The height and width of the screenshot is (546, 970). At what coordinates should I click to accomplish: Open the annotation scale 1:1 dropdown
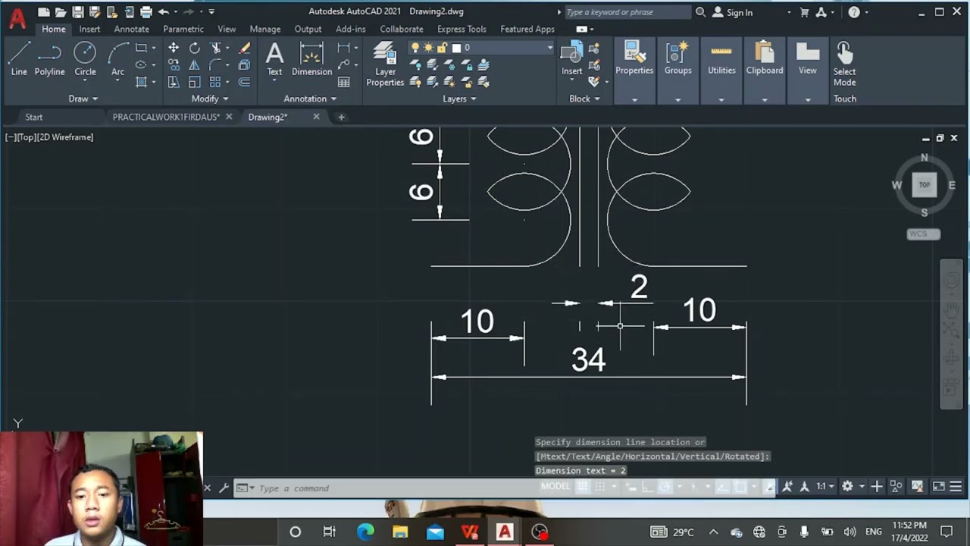click(824, 487)
